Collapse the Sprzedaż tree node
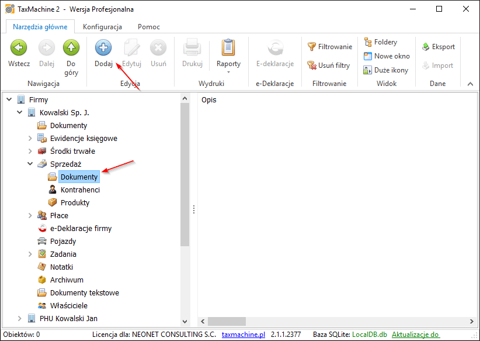The image size is (480, 341). pos(30,164)
